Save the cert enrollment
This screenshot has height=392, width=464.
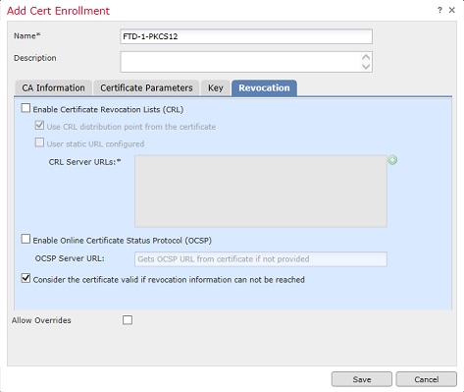pyautogui.click(x=362, y=379)
